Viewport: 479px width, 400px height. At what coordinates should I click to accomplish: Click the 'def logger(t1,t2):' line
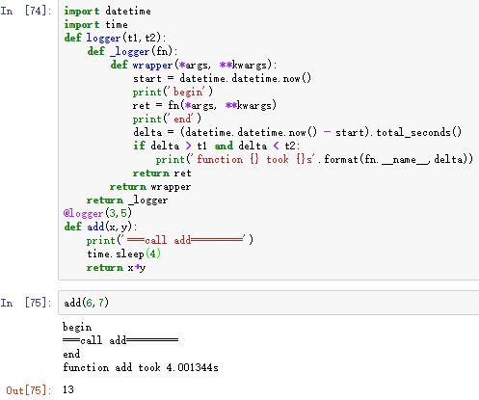coord(115,39)
